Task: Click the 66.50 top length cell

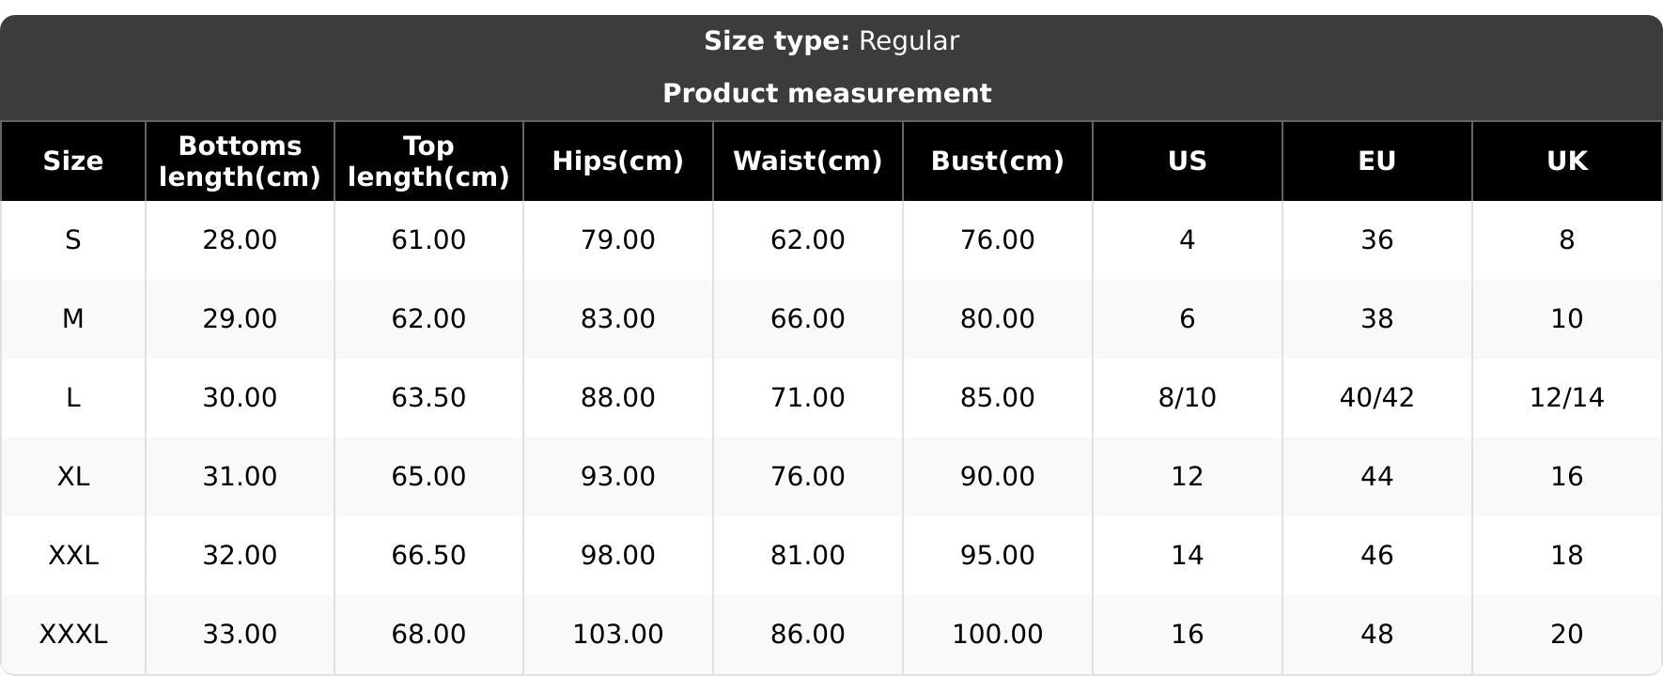Action: [x=428, y=556]
